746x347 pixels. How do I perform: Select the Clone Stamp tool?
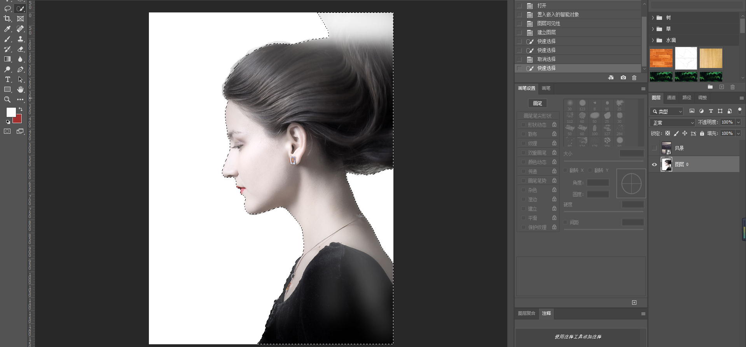pos(20,39)
